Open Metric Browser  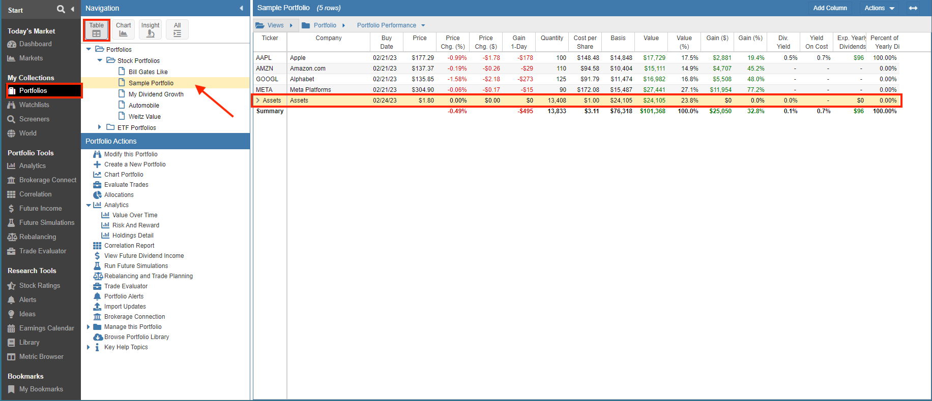35,357
